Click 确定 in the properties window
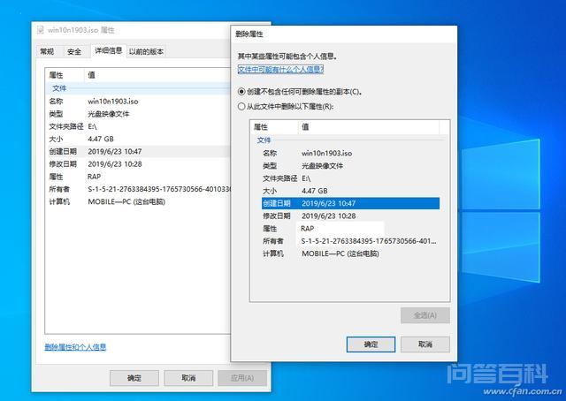 click(x=134, y=378)
